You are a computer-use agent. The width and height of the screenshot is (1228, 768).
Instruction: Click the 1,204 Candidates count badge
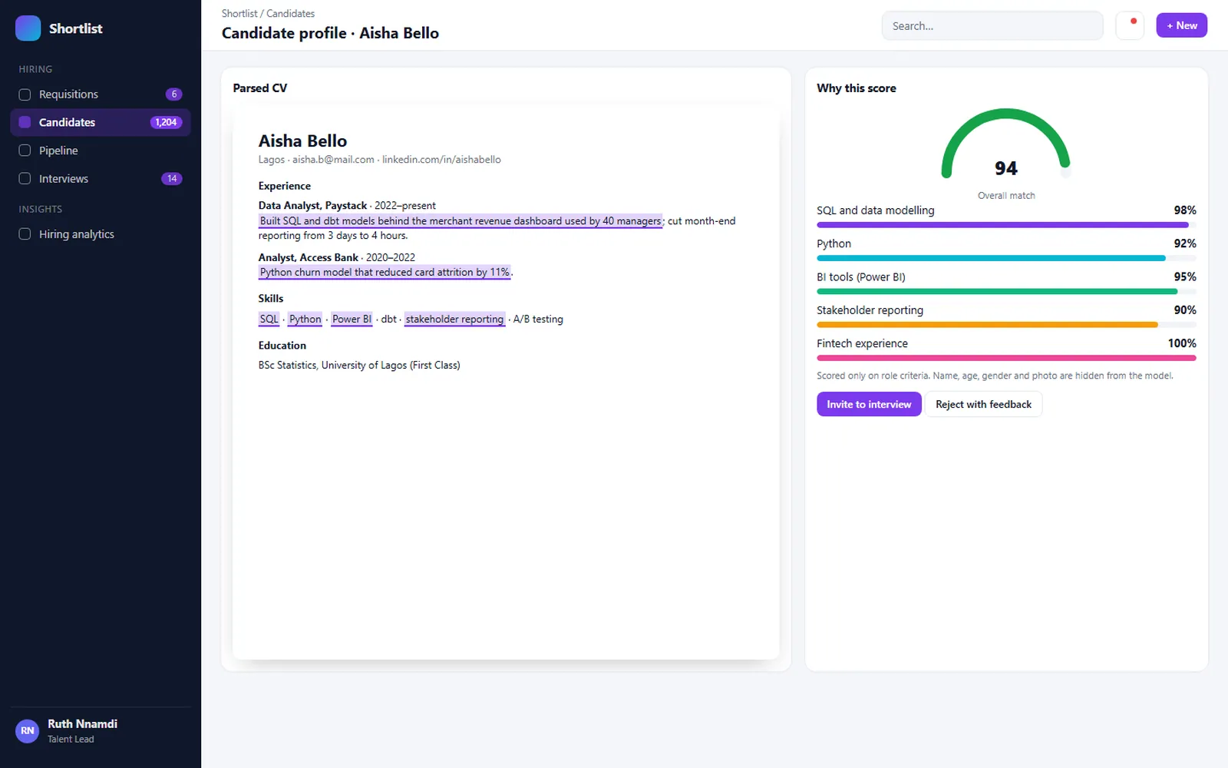[x=166, y=122]
